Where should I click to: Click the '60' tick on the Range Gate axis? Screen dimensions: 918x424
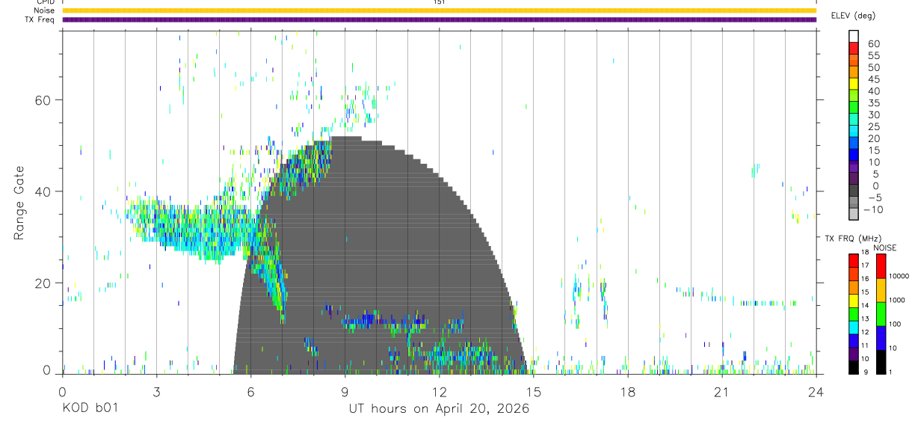click(44, 100)
